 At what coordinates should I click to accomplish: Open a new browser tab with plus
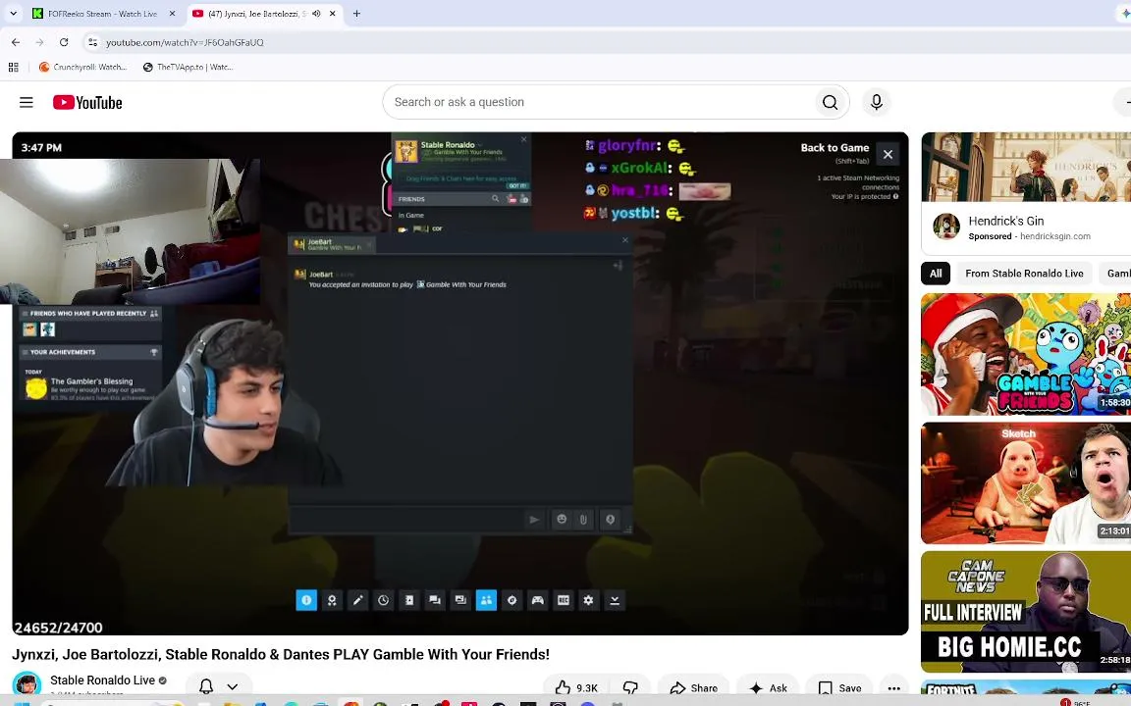356,14
